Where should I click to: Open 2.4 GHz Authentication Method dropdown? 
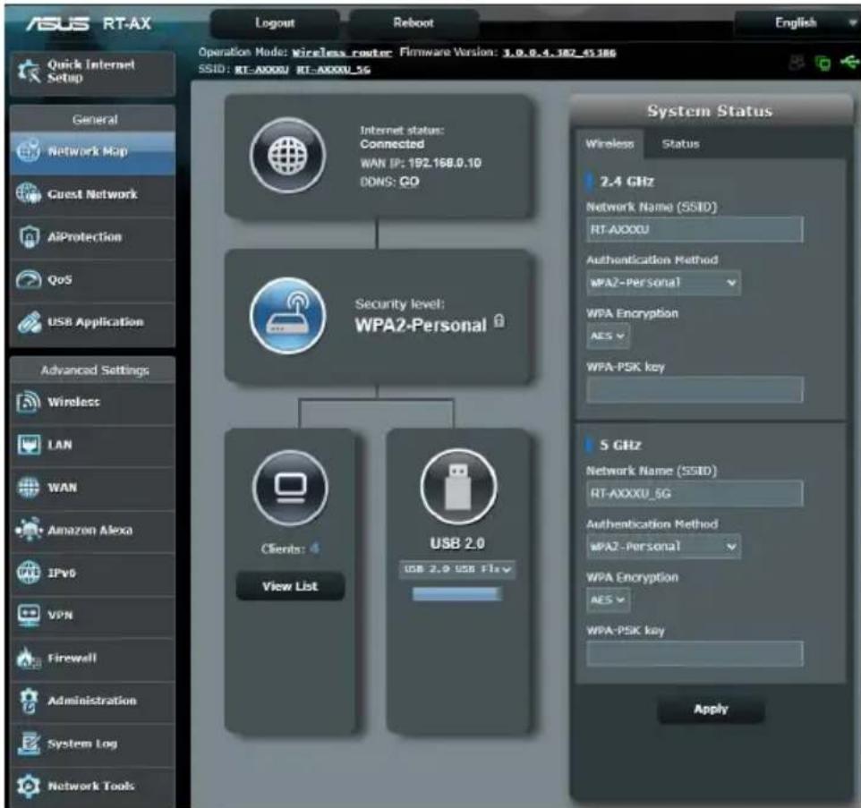(663, 283)
